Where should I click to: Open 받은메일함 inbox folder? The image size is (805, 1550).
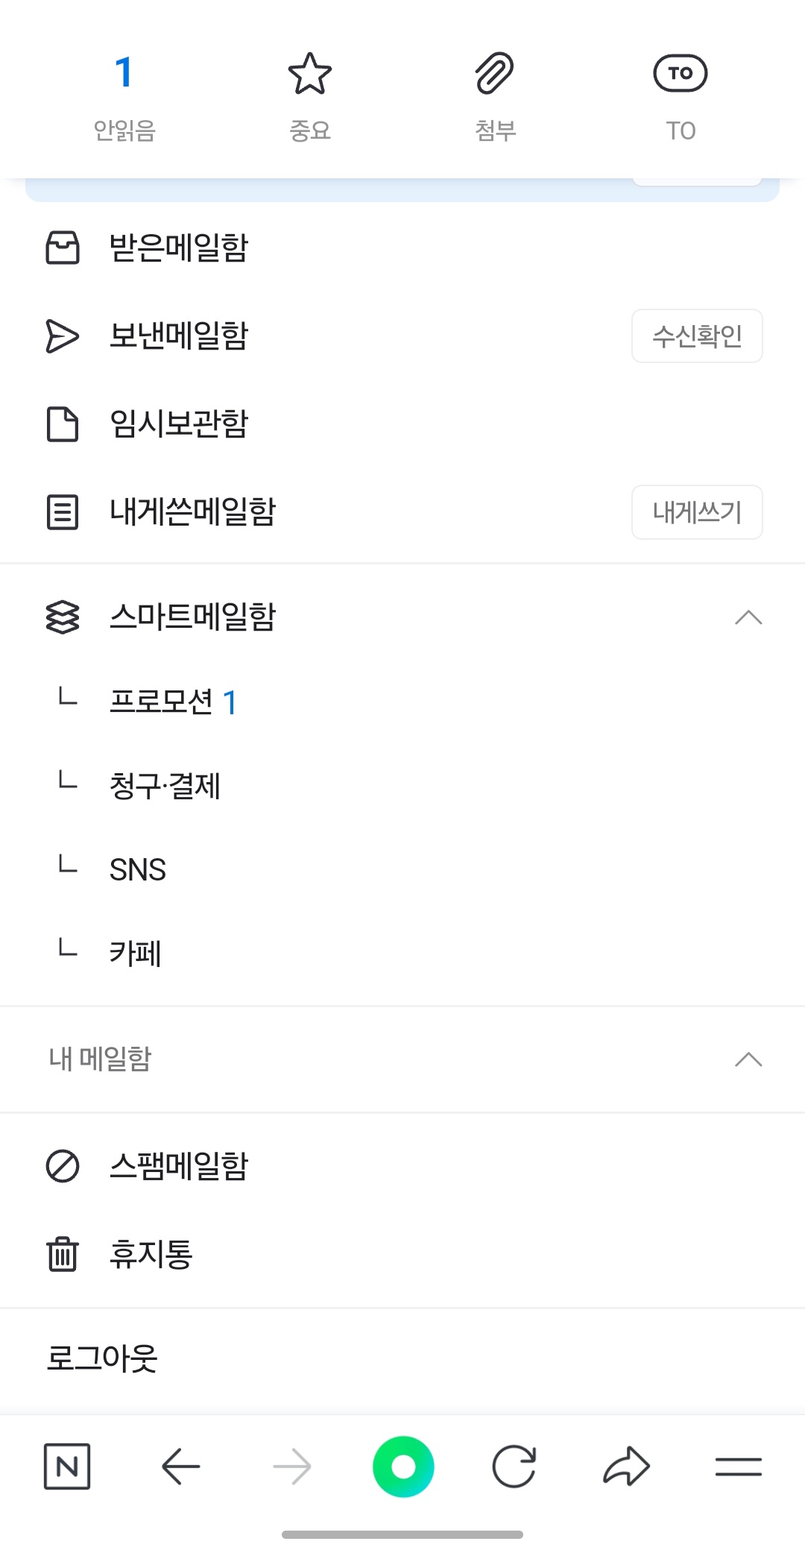[179, 248]
